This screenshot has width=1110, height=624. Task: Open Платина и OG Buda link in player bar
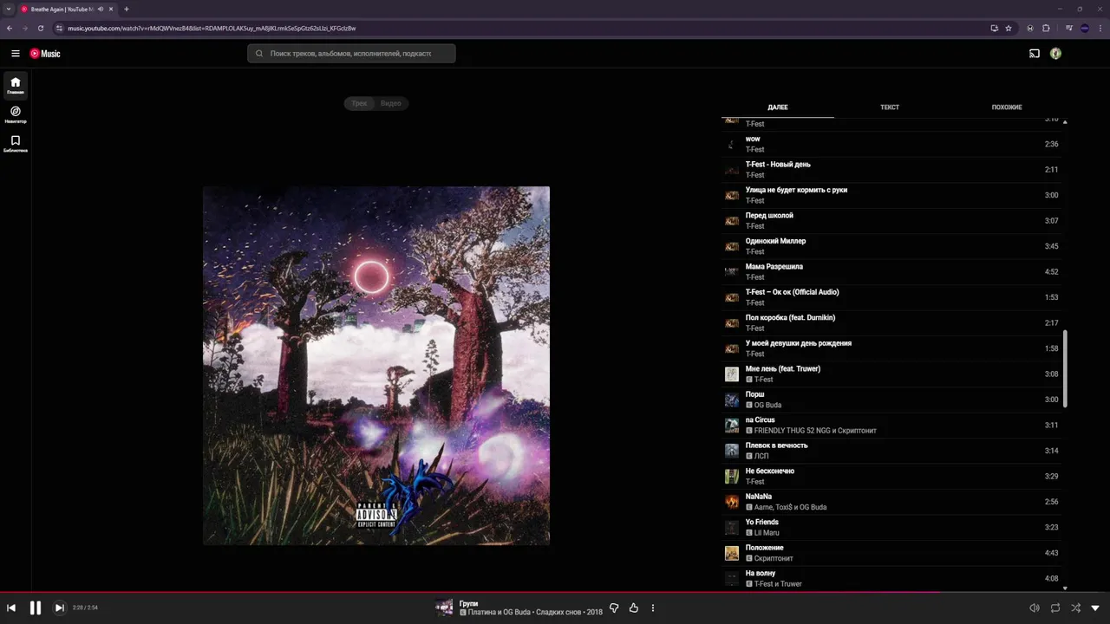coord(499,613)
